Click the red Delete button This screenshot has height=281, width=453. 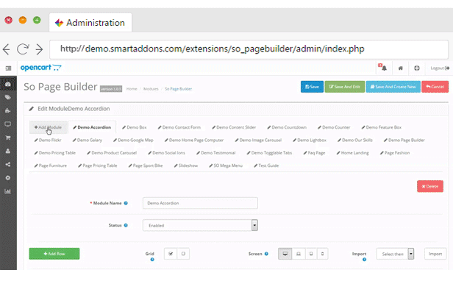(430, 186)
